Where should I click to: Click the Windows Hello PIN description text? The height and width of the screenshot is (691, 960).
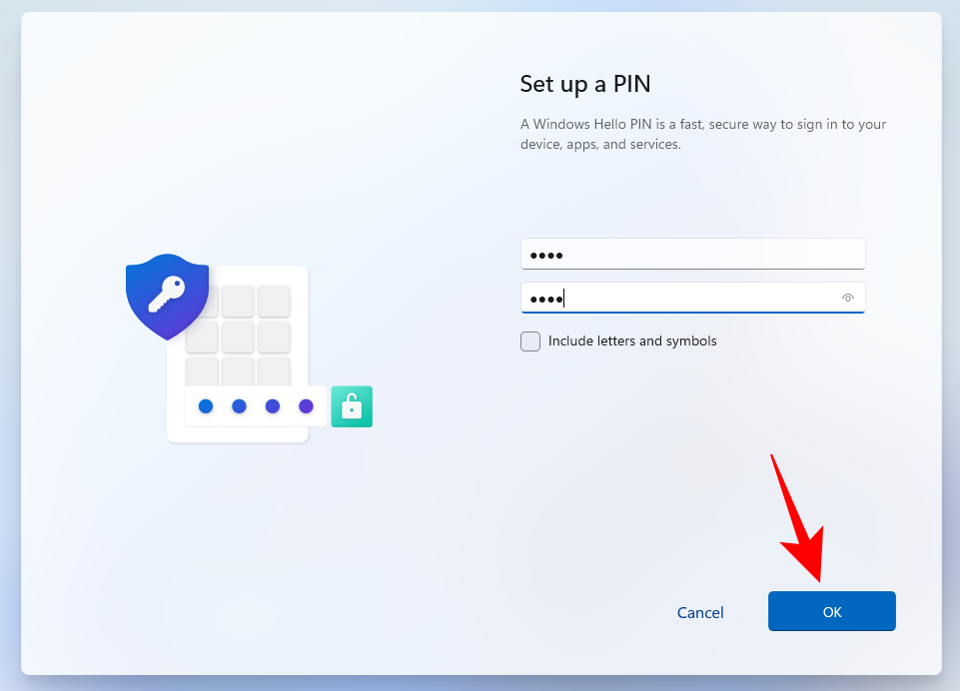703,134
